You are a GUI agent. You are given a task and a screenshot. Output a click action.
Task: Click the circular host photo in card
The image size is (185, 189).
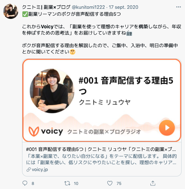(52, 91)
